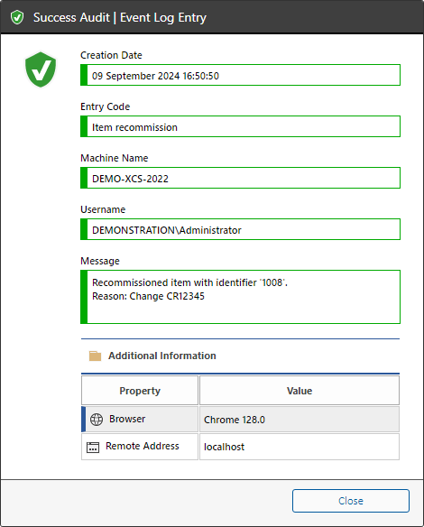Viewport: 424px width, 527px height.
Task: Click the Browser globe icon
Action: click(x=97, y=420)
